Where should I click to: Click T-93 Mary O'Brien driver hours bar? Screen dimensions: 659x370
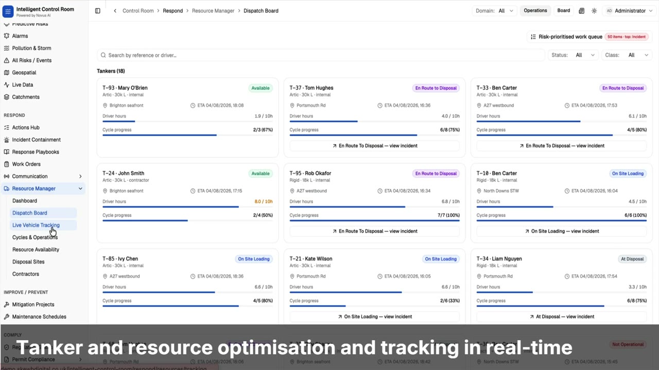pyautogui.click(x=187, y=121)
